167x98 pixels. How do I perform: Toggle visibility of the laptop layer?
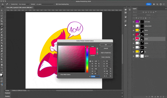point(134,30)
